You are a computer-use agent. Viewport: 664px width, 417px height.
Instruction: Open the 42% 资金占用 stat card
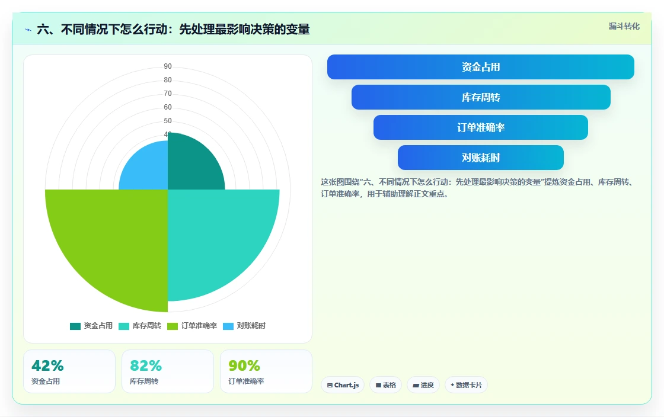(69, 371)
